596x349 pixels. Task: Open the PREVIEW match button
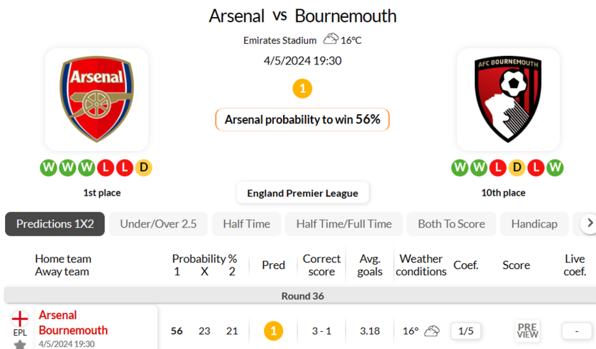527,331
